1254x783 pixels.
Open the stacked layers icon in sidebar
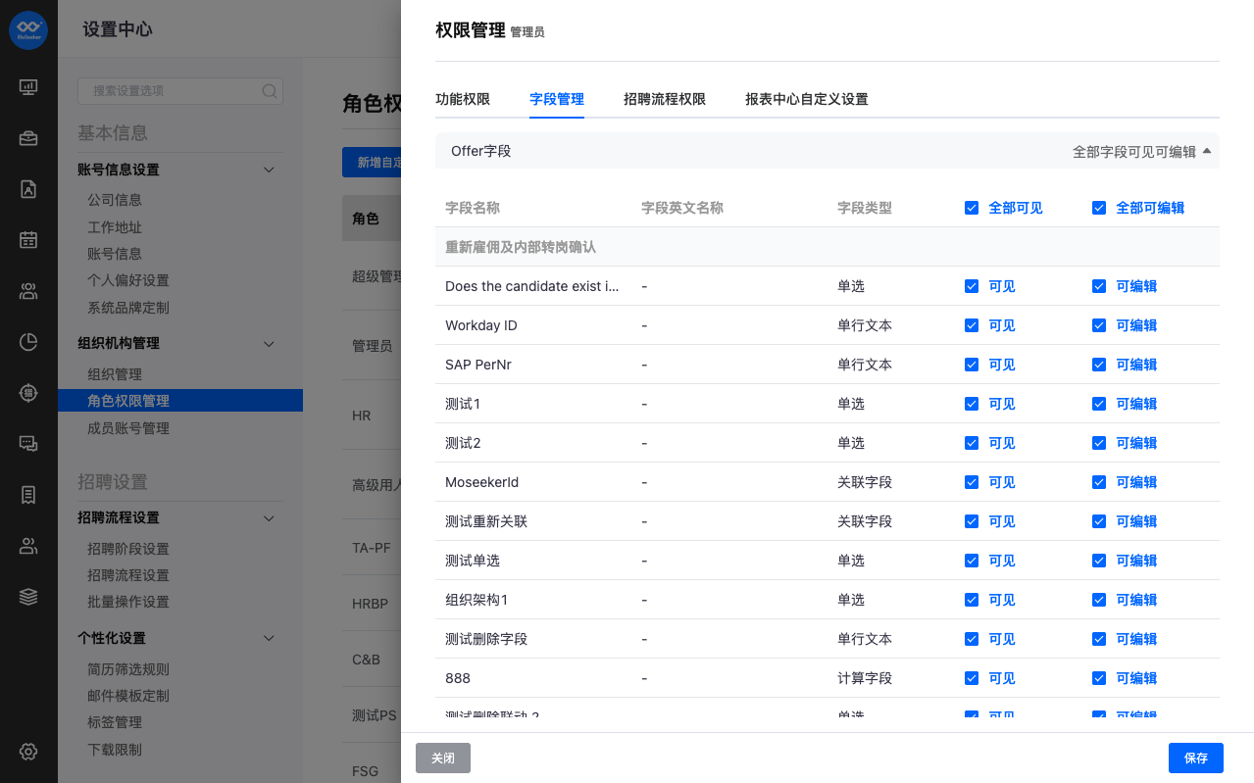[28, 597]
